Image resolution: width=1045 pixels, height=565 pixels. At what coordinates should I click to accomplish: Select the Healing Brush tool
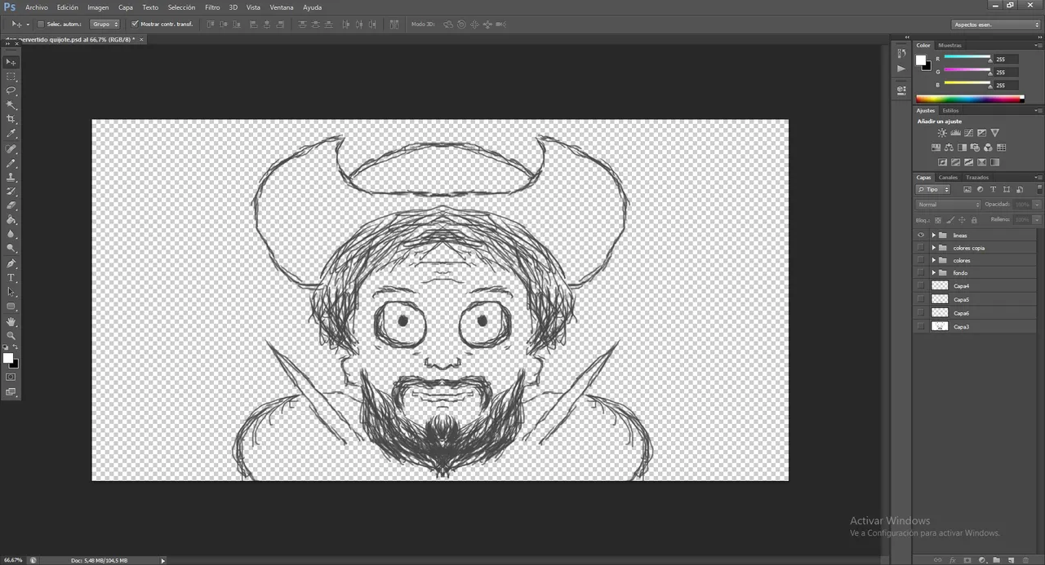click(11, 150)
